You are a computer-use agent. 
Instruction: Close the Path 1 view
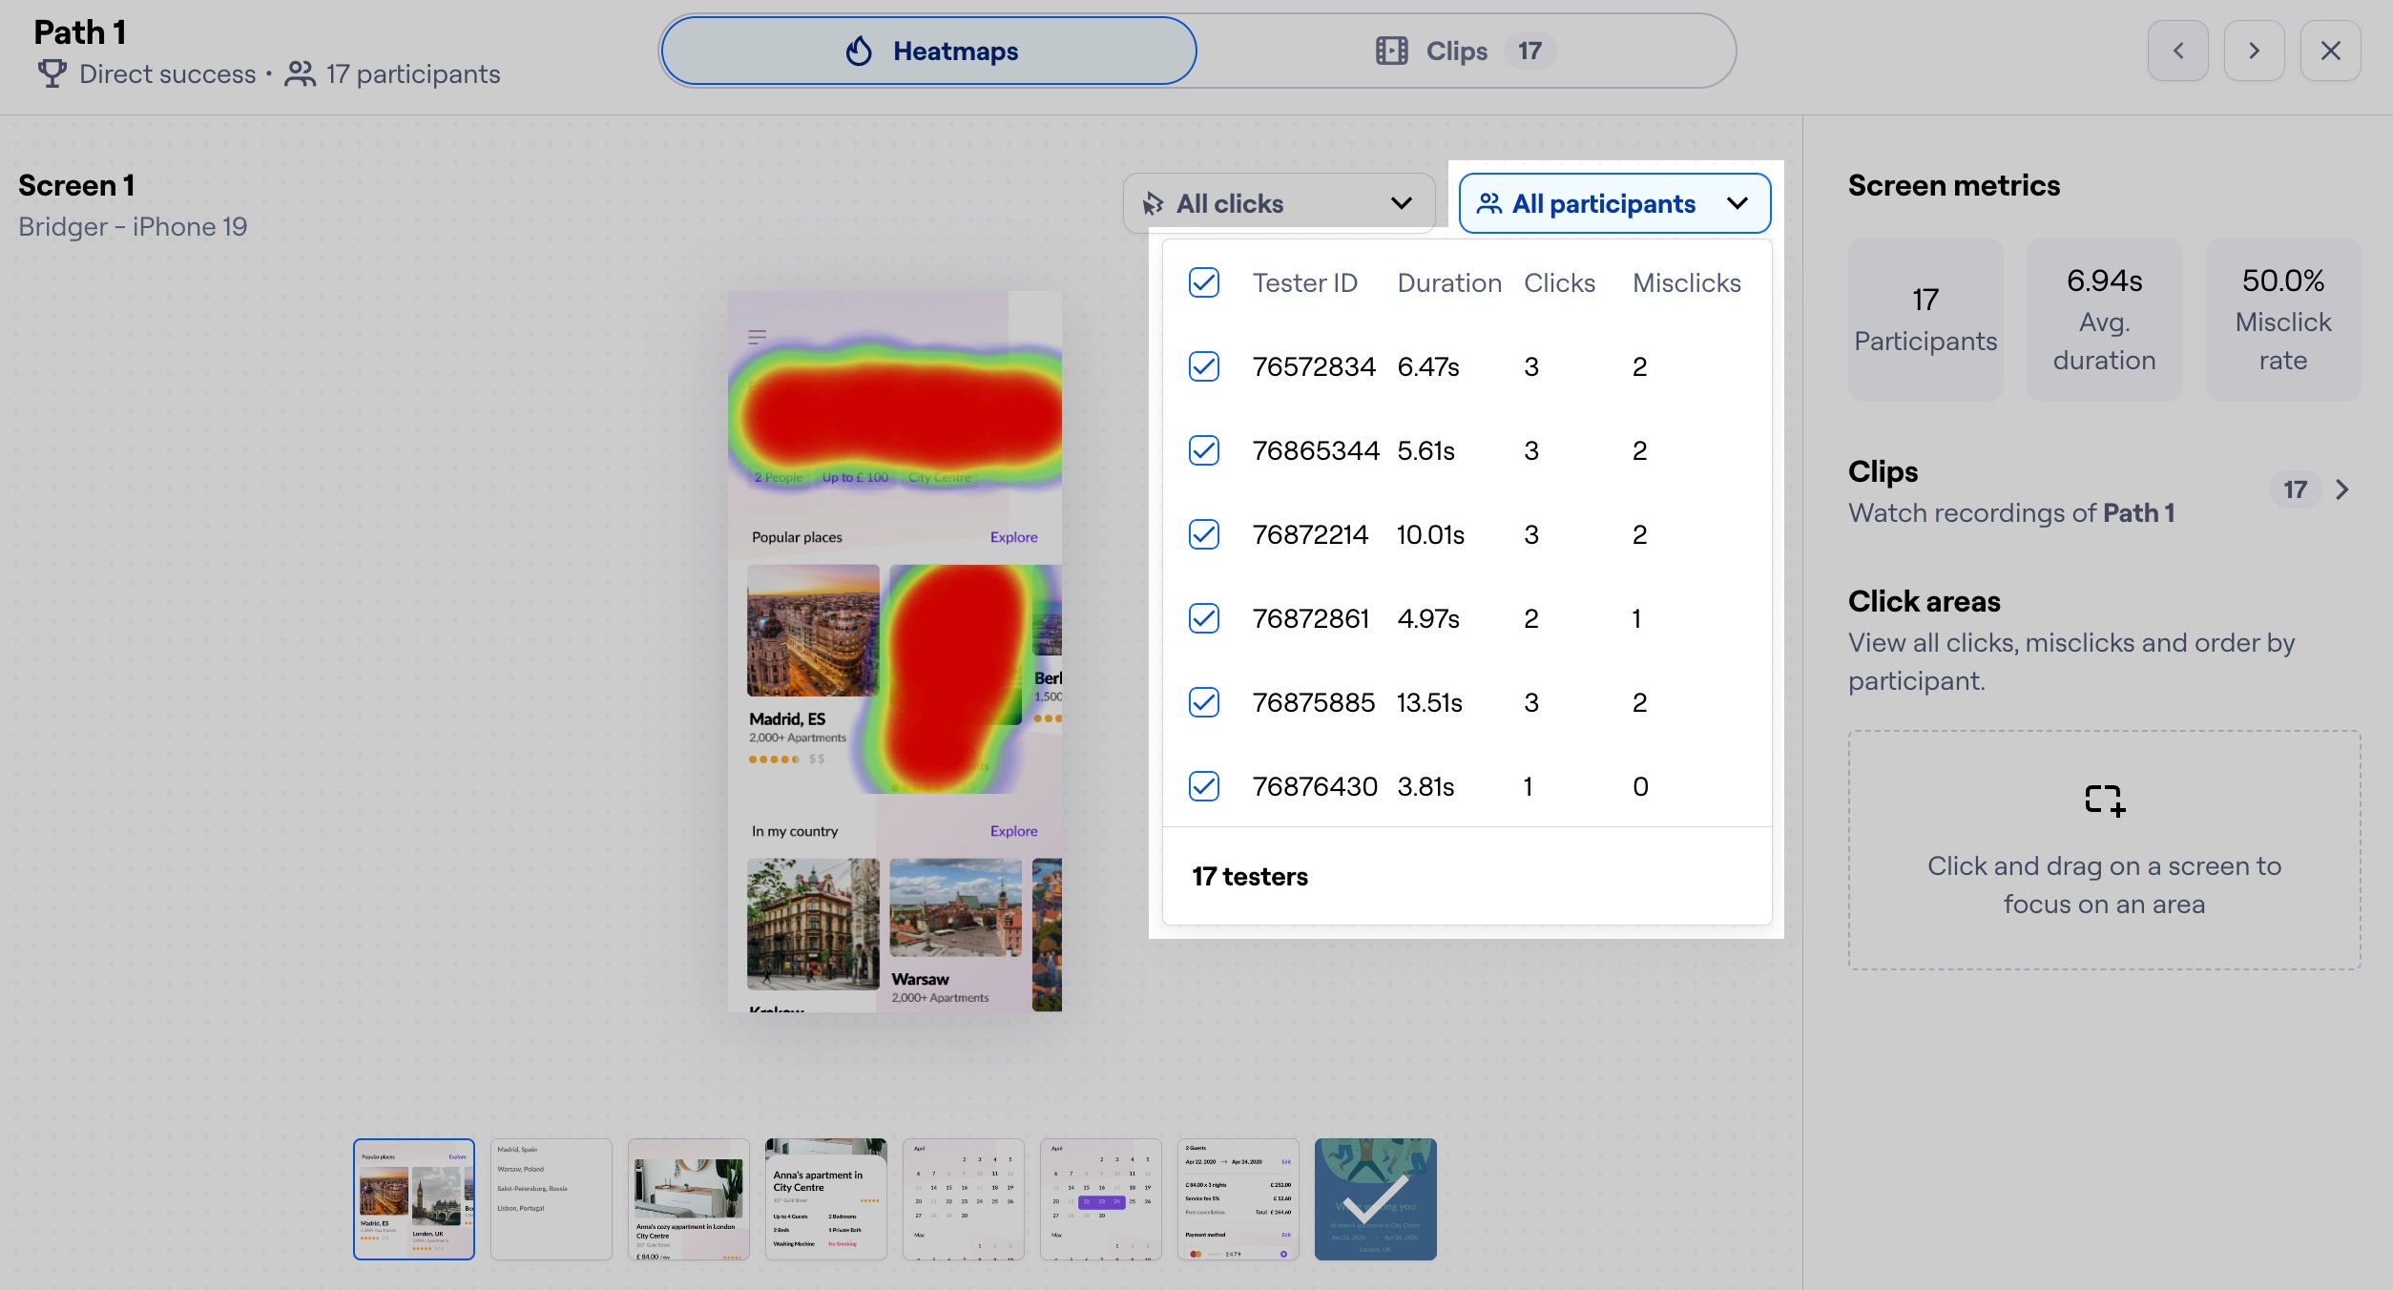2331,51
